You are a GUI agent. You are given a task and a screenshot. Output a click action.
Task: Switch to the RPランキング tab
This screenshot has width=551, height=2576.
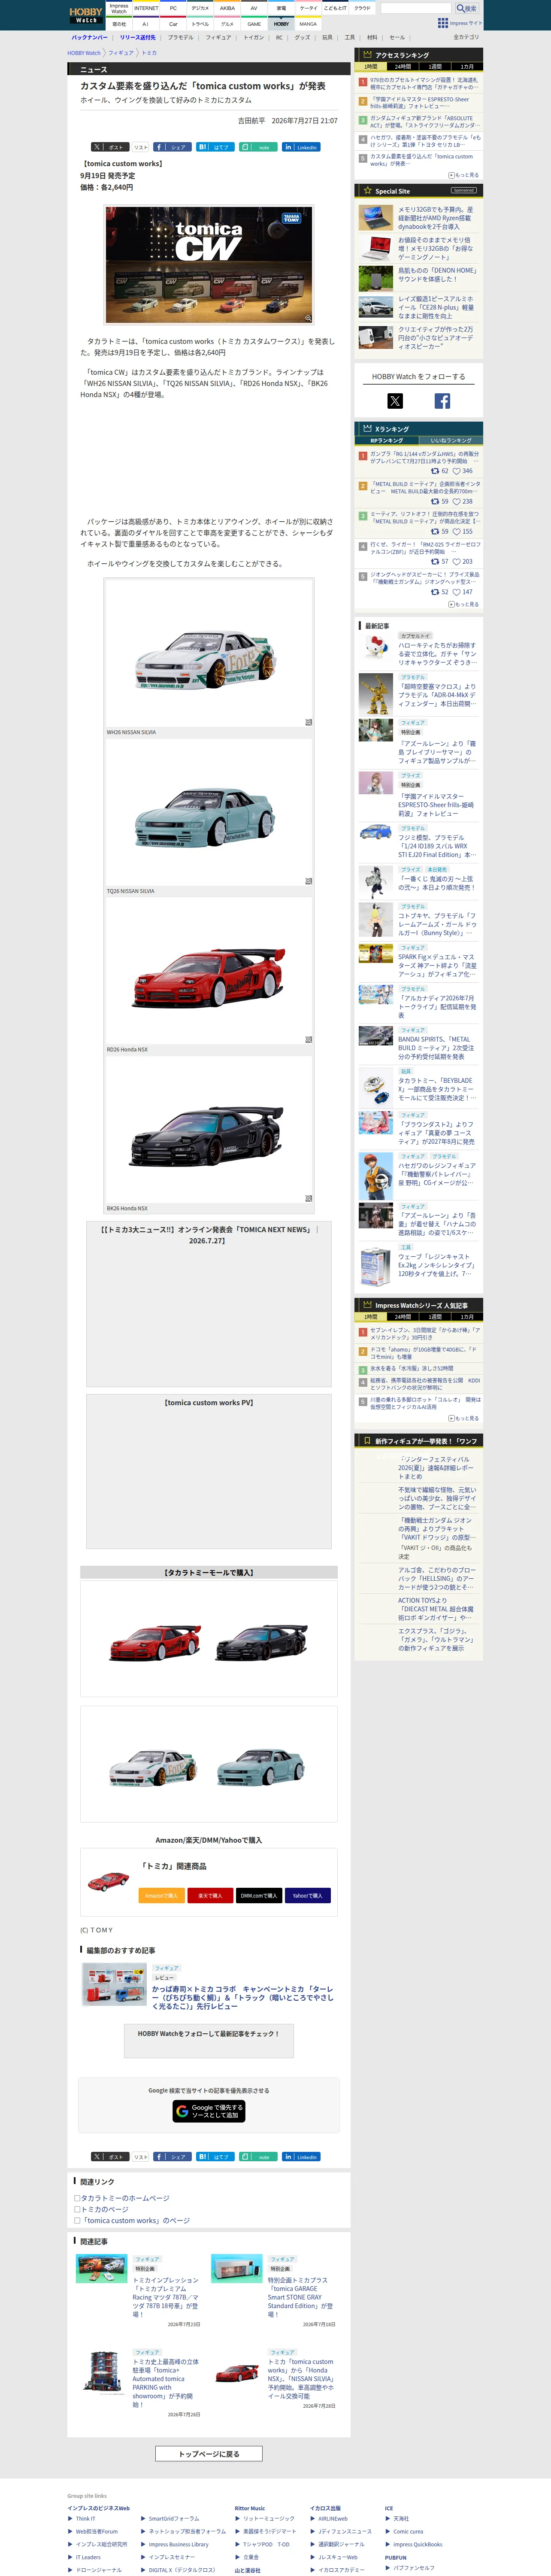[387, 440]
